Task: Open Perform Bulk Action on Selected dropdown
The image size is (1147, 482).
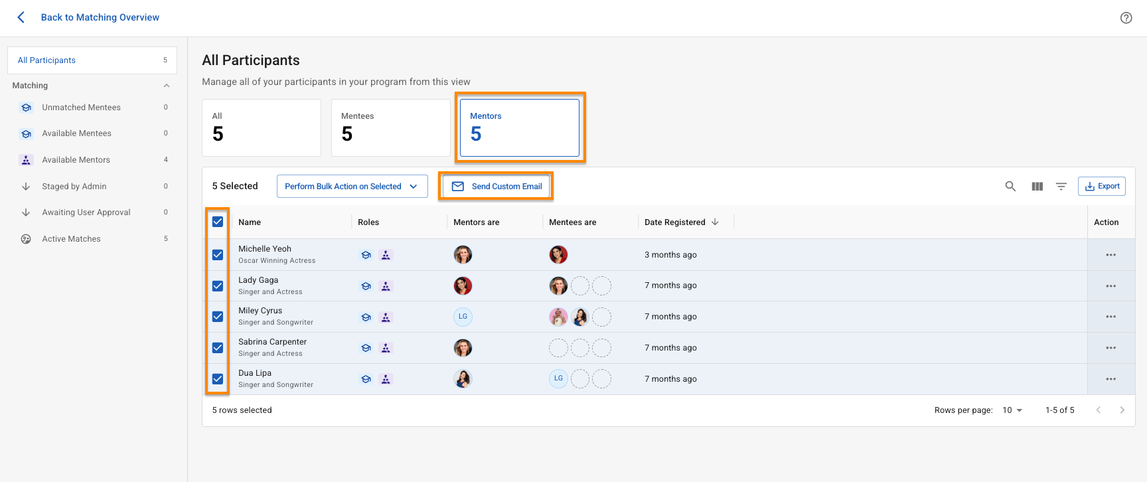Action: click(352, 187)
